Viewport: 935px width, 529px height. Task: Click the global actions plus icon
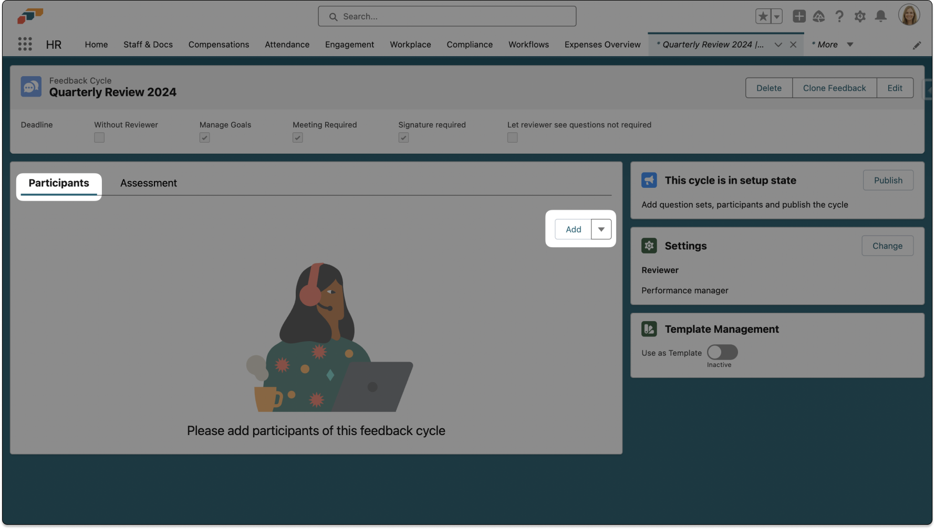tap(799, 16)
